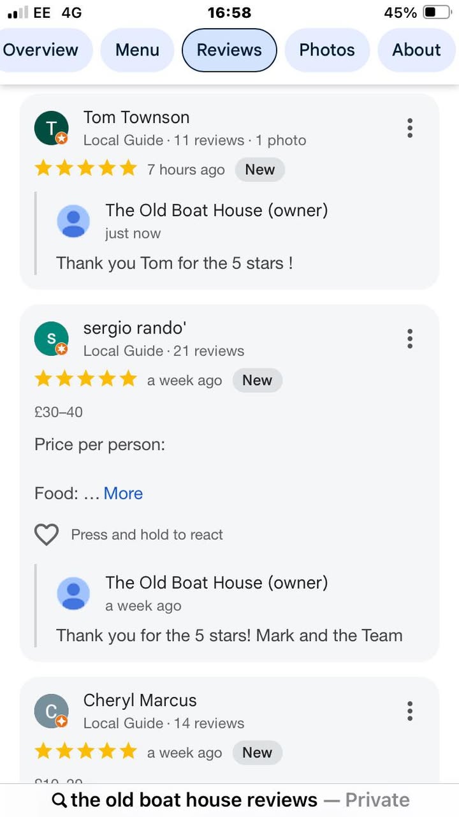
Task: Open Cheryl Marcus reviewer profile name
Action: 140,700
